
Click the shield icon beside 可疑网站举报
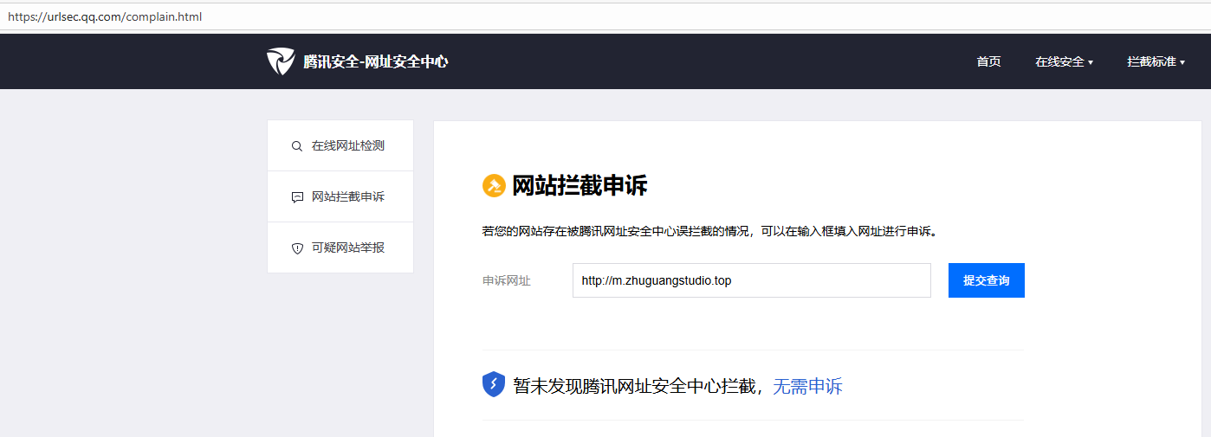(297, 248)
